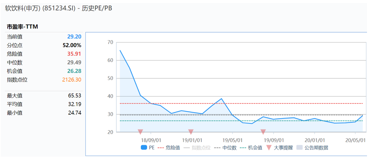Click the 中位数 value 29.49

pos(74,62)
